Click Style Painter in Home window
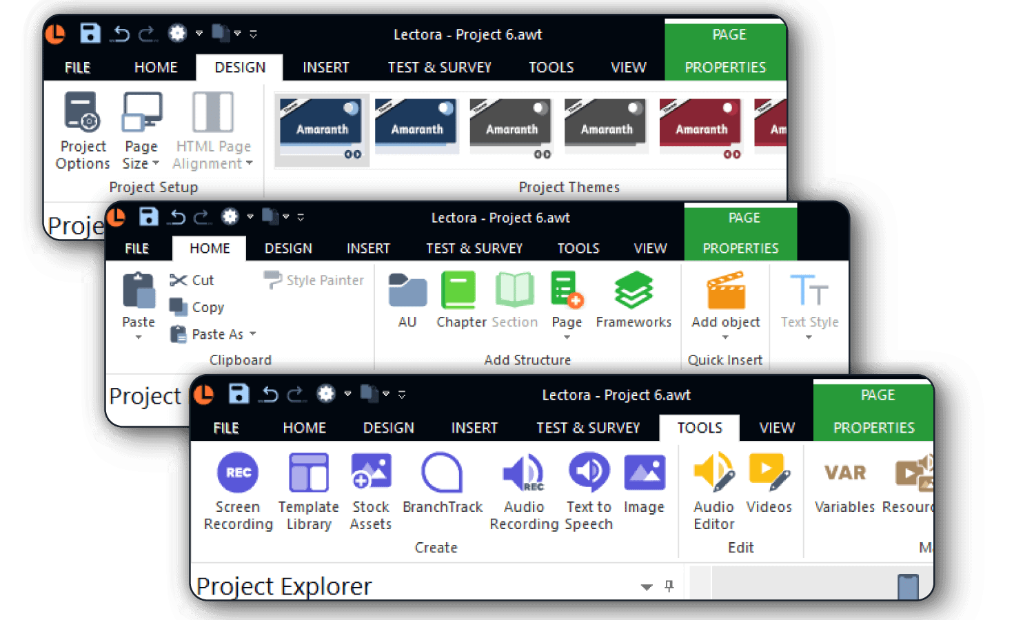 (314, 280)
